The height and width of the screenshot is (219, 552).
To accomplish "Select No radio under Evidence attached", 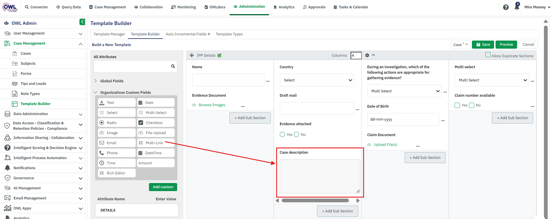I will pos(296,134).
